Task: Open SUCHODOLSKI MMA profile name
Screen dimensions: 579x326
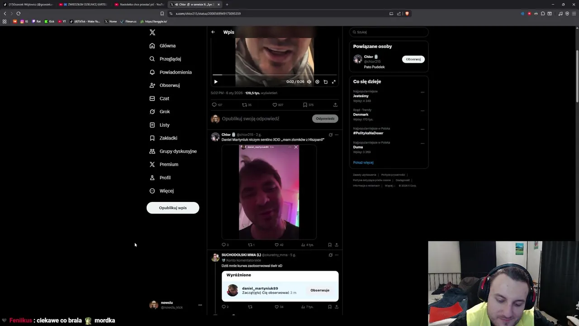Action: 241,255
